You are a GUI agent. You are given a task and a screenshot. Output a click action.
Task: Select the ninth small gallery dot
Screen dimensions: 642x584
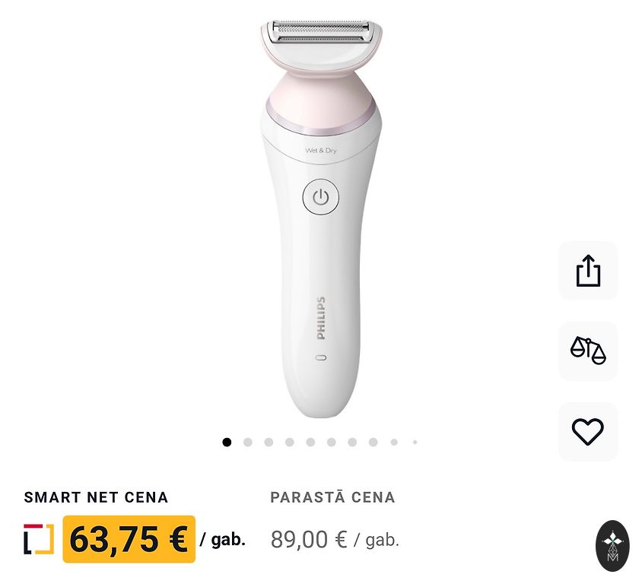pos(394,442)
